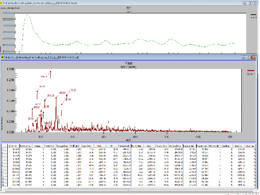Restore the TIC chromatogram window
260x195 pixels.
click(x=250, y=3)
